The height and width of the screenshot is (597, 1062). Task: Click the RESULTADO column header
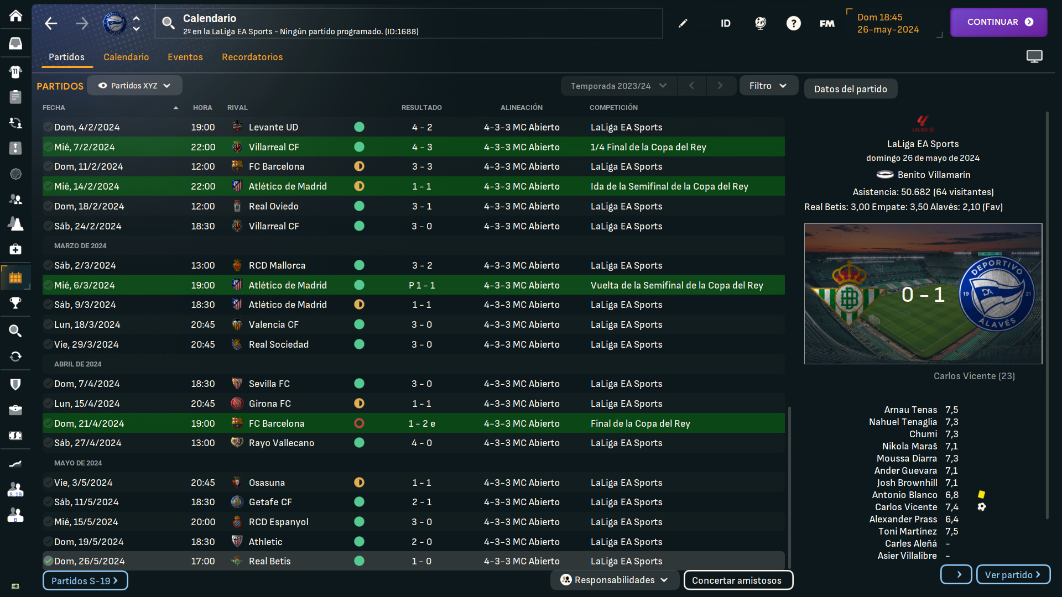[421, 108]
